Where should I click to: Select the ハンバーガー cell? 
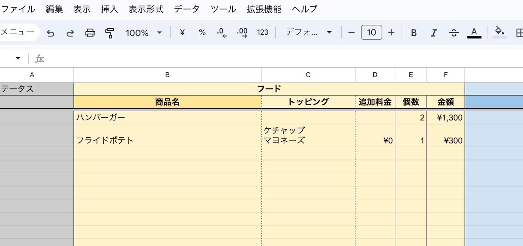click(168, 118)
